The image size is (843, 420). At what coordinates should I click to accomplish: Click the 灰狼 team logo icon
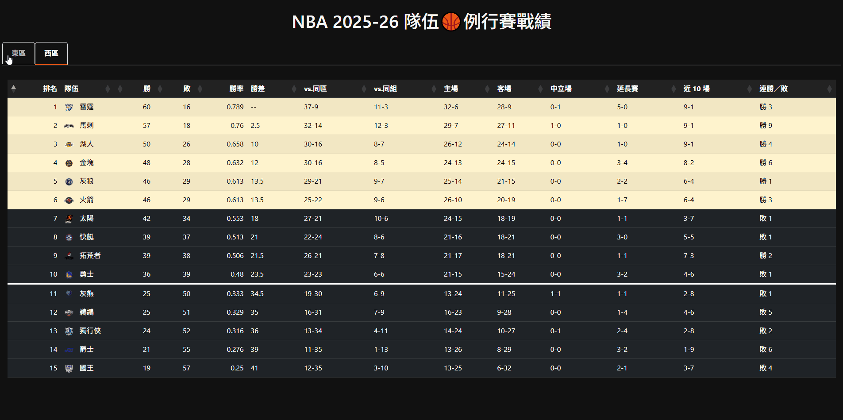coord(69,181)
